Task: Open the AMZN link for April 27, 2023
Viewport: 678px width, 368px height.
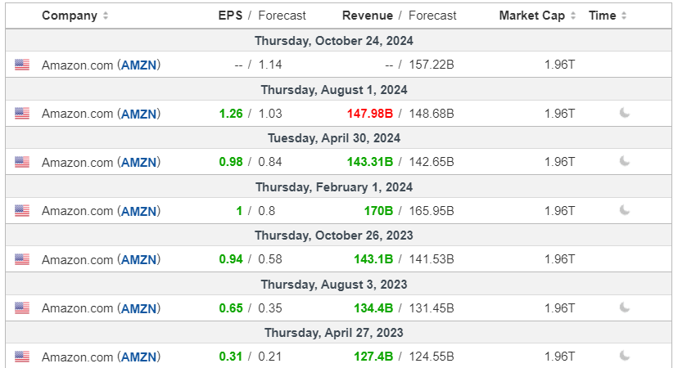Action: [x=139, y=357]
